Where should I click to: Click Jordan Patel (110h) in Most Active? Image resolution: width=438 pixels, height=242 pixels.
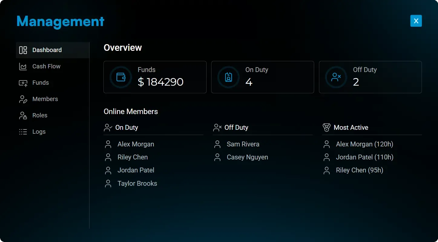(x=364, y=157)
